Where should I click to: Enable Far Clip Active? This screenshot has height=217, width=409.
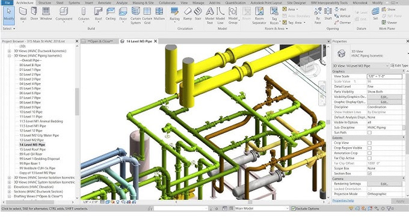(369, 158)
